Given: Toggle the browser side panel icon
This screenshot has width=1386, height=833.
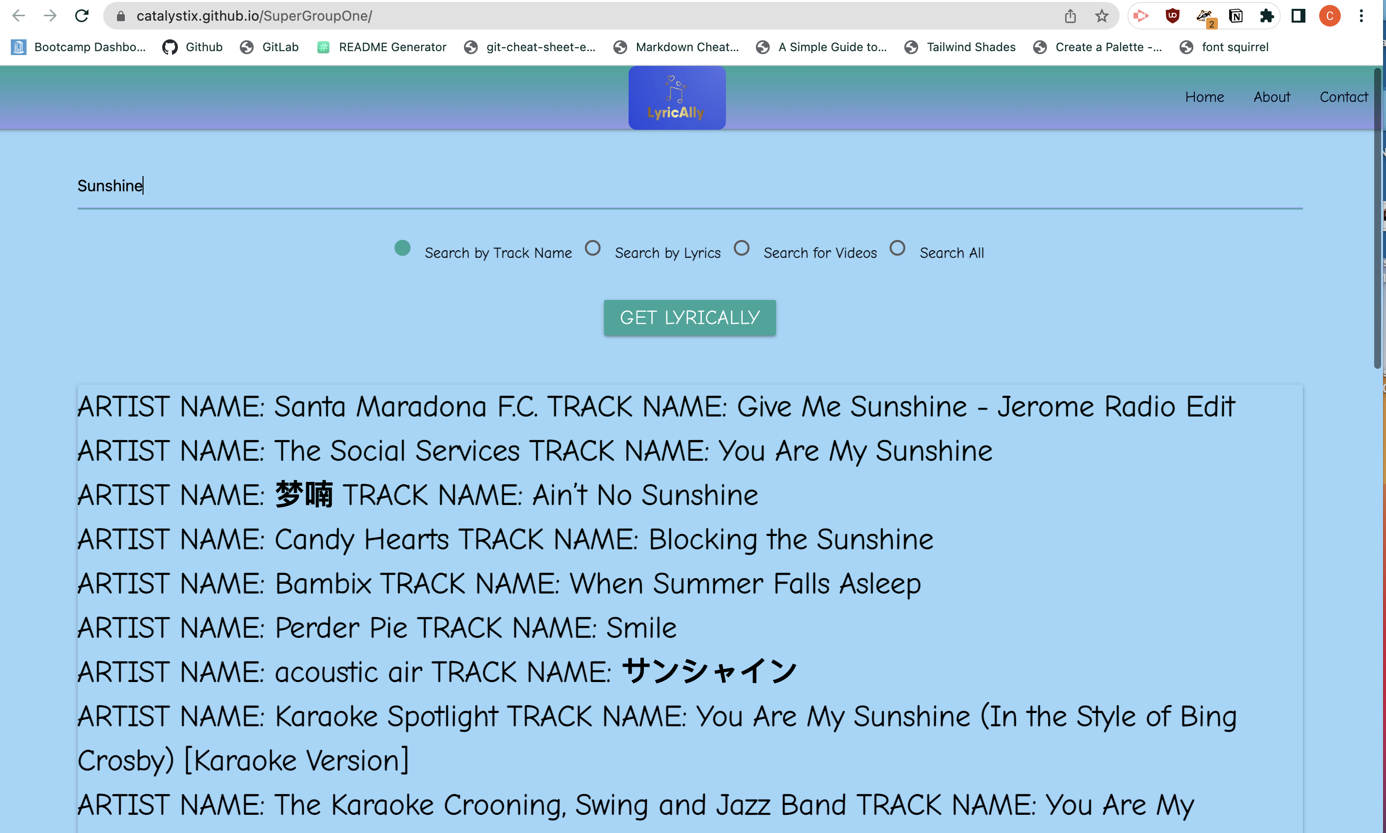Looking at the screenshot, I should click(1299, 16).
